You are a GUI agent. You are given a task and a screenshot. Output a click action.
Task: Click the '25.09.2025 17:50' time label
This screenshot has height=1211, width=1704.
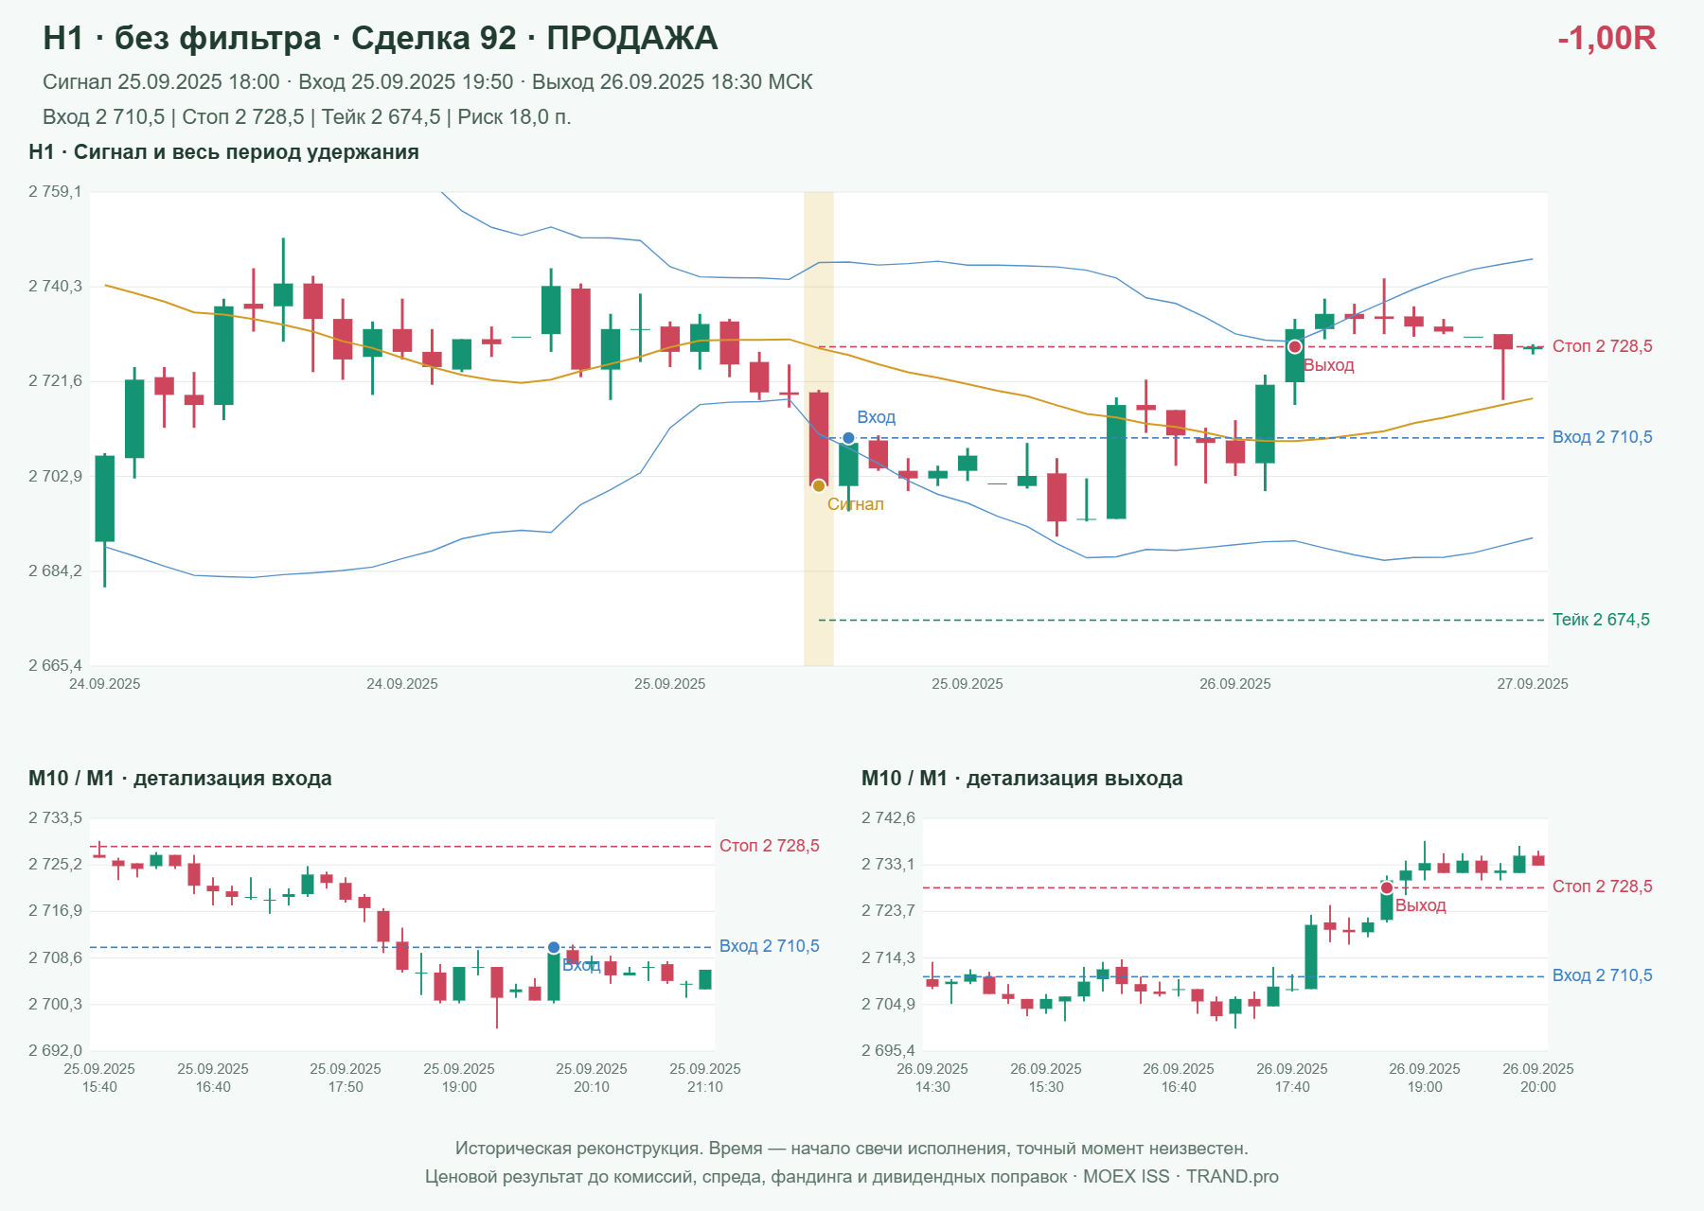pyautogui.click(x=346, y=1078)
